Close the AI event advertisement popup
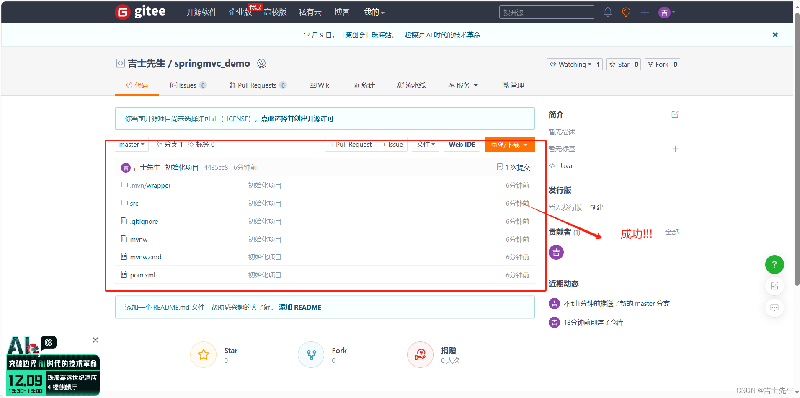800x398 pixels. click(x=95, y=340)
